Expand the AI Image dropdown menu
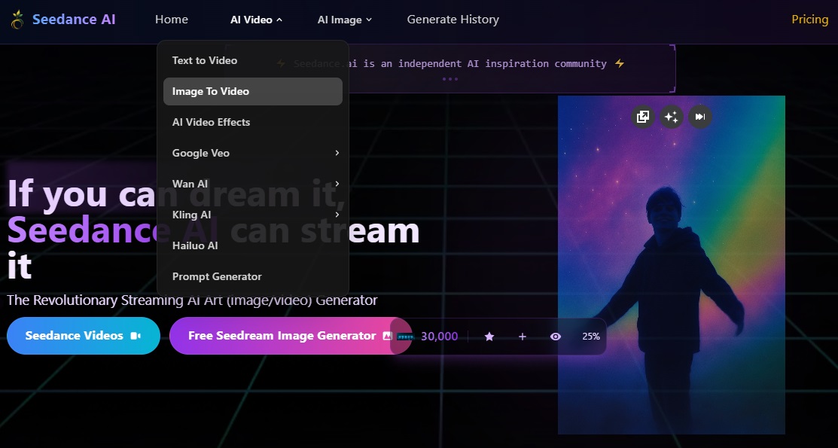The image size is (838, 448). click(x=344, y=20)
